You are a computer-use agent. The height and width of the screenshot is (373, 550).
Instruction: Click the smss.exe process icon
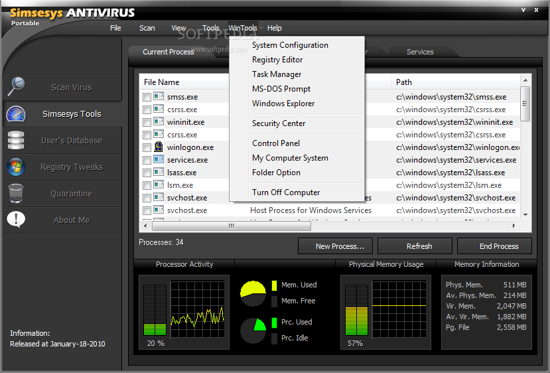point(159,96)
